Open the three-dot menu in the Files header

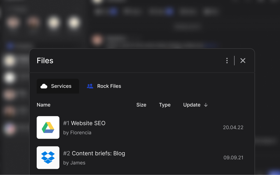click(227, 60)
